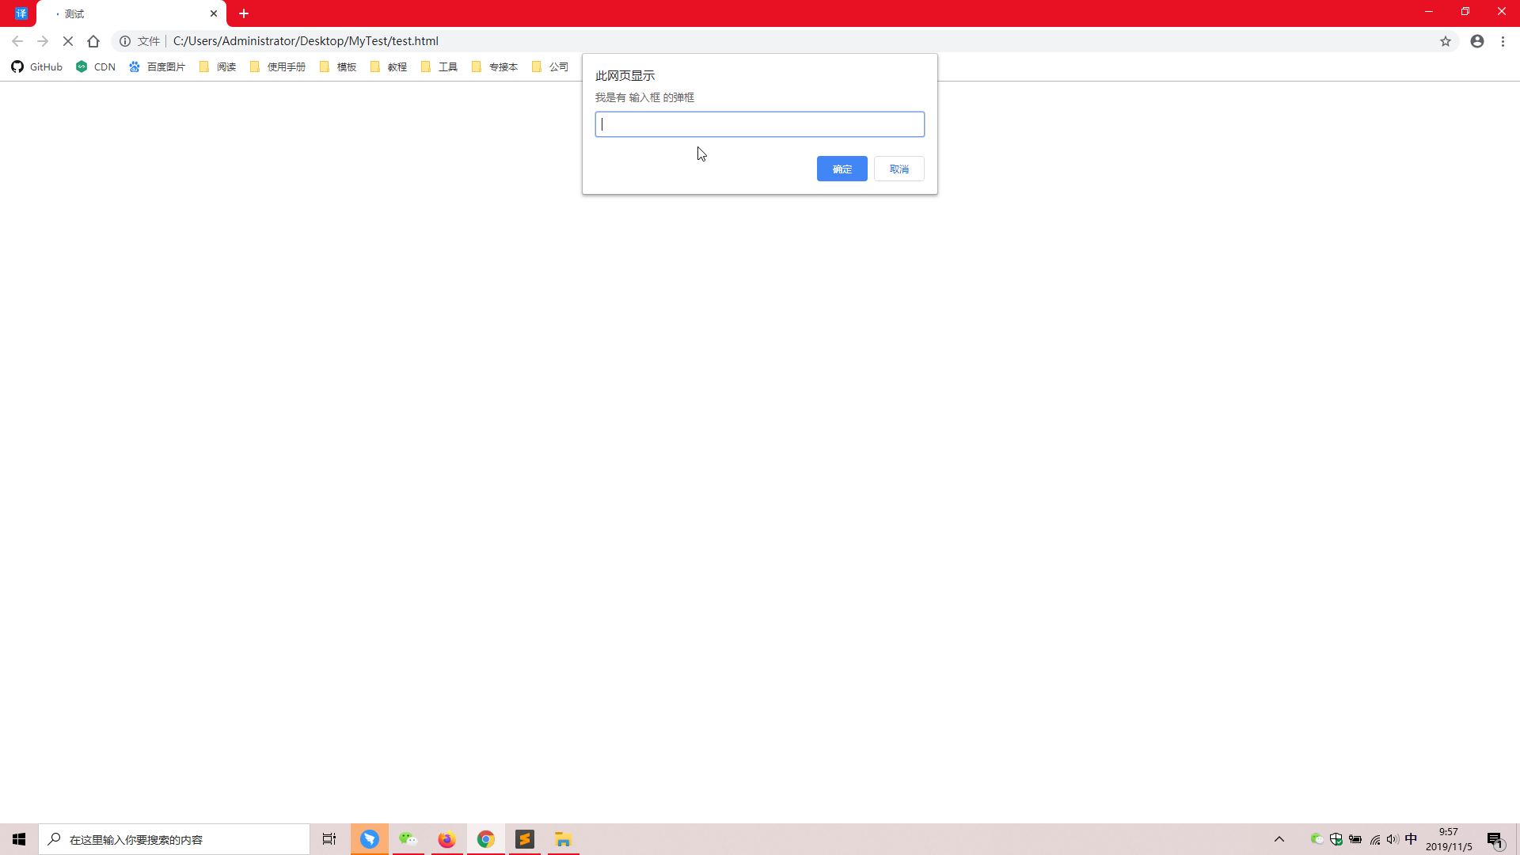The image size is (1520, 855).
Task: Open the 百度图片 bookmark
Action: [x=157, y=67]
